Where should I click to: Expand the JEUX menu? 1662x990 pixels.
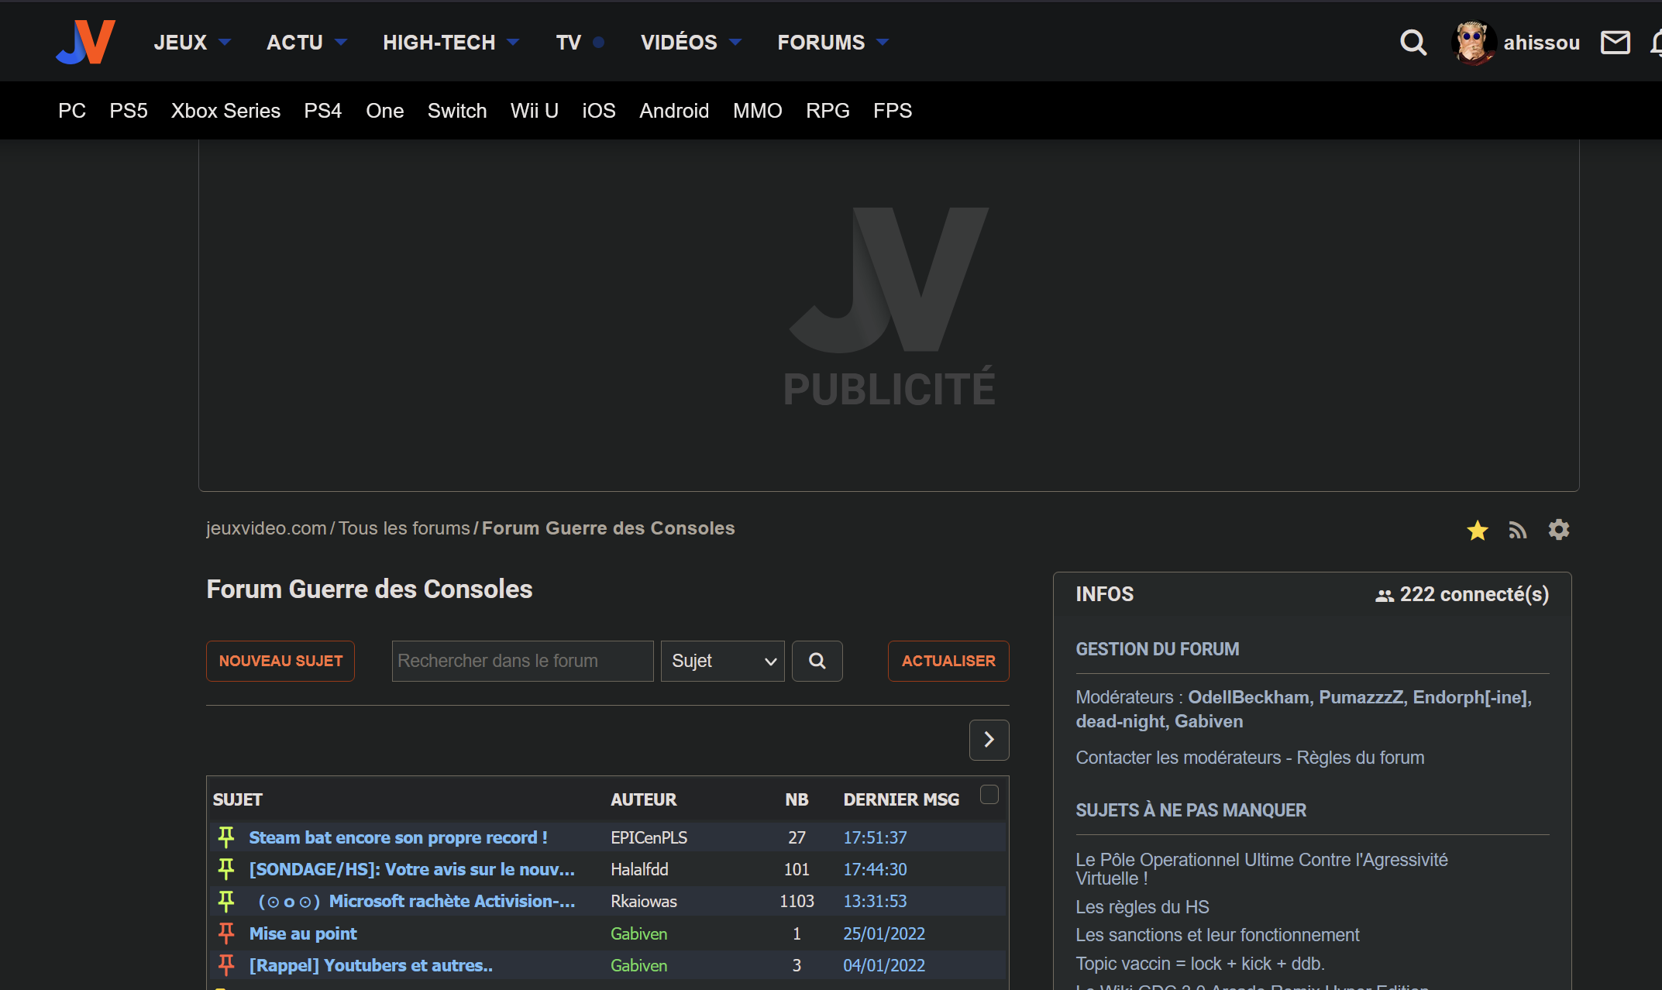click(x=191, y=43)
